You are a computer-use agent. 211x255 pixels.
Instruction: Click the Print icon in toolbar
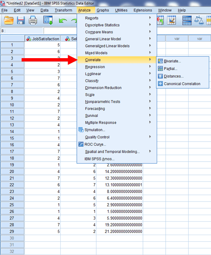pos(33,20)
